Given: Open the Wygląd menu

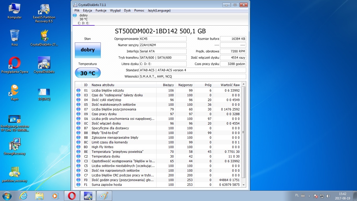Looking at the screenshot, I should click(115, 10).
